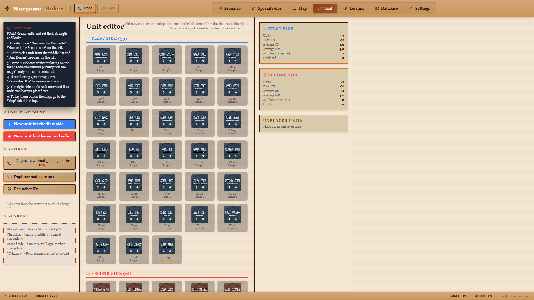Click the SECOND SIDE (16) section heading
The image size is (534, 300).
coord(109,274)
